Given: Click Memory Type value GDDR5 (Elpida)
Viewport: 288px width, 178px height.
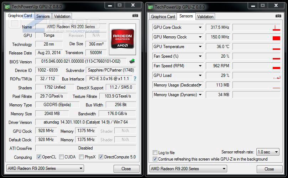Looking at the screenshot, I should pos(57,105).
